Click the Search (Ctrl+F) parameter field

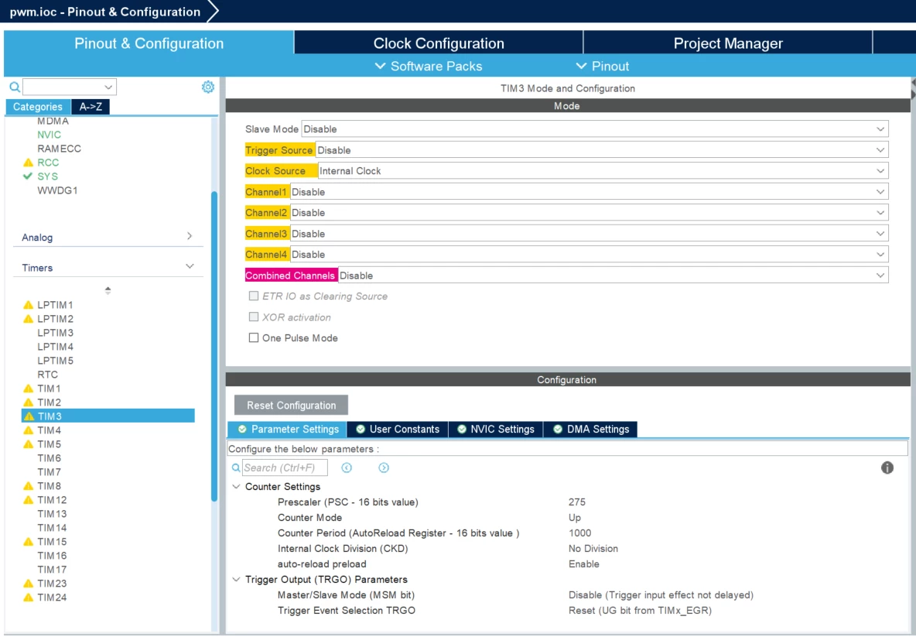point(285,467)
